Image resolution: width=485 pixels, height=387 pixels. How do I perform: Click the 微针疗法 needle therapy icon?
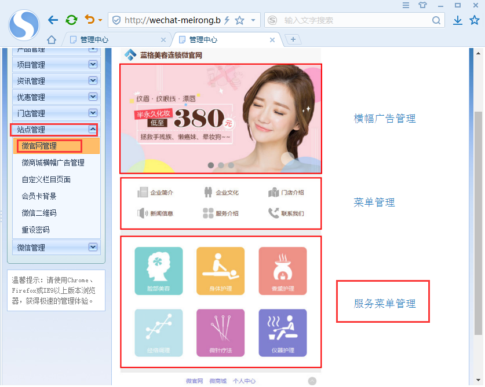click(x=220, y=333)
